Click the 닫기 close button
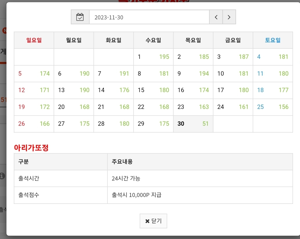 click(x=153, y=221)
